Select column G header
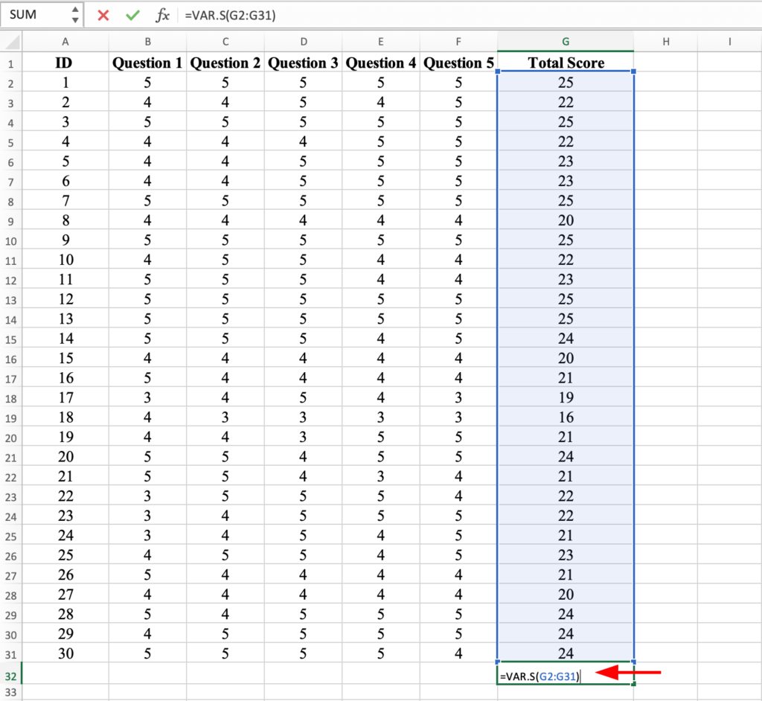 [566, 42]
